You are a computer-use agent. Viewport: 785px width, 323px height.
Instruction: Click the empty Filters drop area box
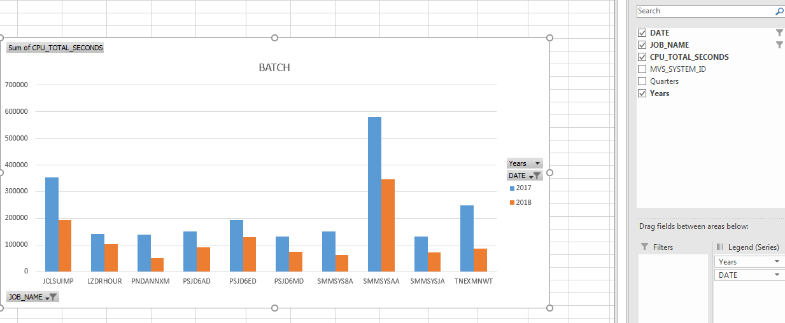pos(674,289)
